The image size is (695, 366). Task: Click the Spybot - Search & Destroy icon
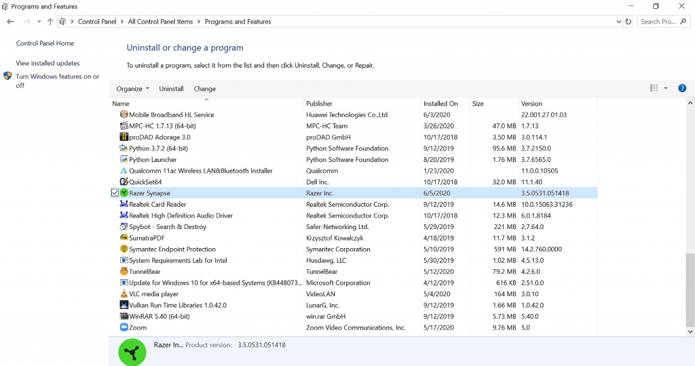(124, 226)
